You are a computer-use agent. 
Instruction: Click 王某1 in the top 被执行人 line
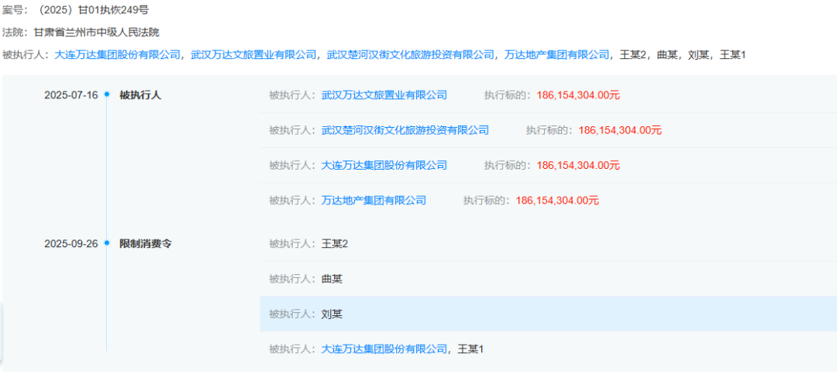click(732, 54)
